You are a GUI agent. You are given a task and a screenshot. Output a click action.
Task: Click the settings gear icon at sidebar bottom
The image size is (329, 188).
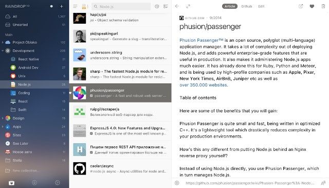[x=57, y=183]
